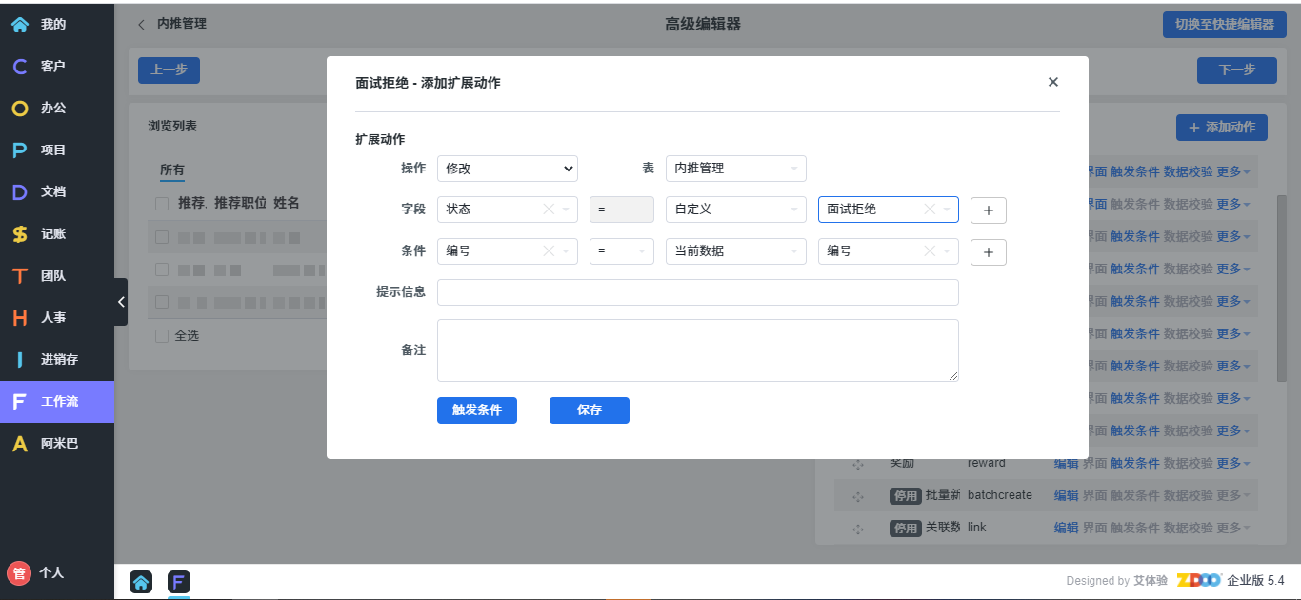The width and height of the screenshot is (1301, 600).
Task: Clear the 面试拒绝 value selection
Action: [x=930, y=210]
